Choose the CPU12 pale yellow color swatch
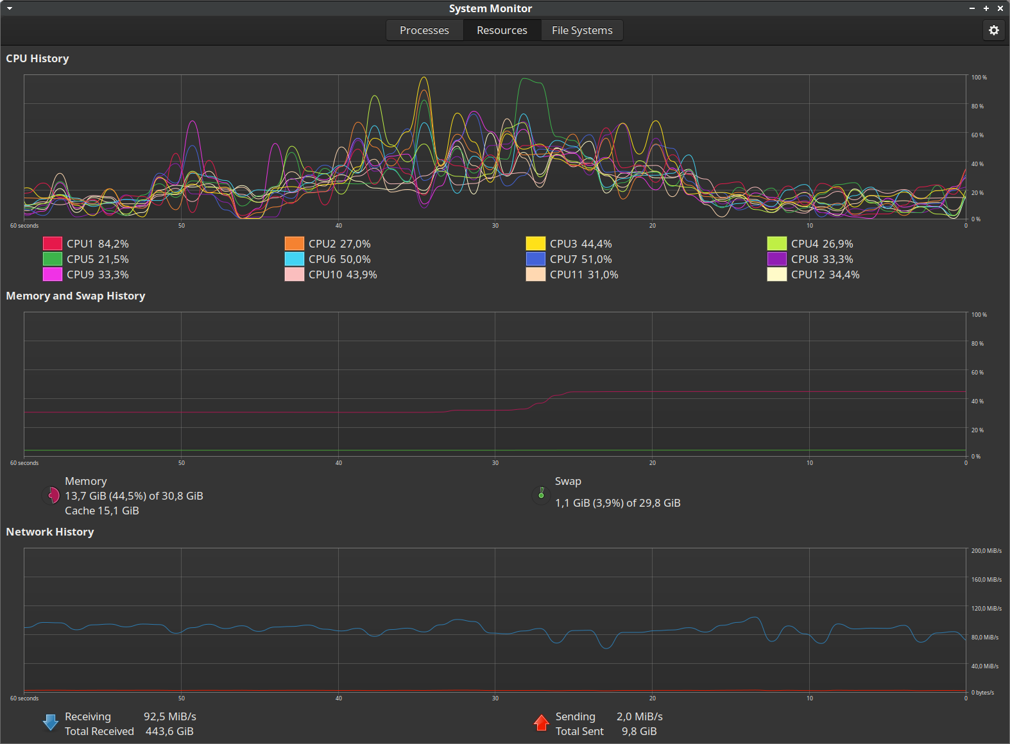The image size is (1010, 744). [x=776, y=275]
